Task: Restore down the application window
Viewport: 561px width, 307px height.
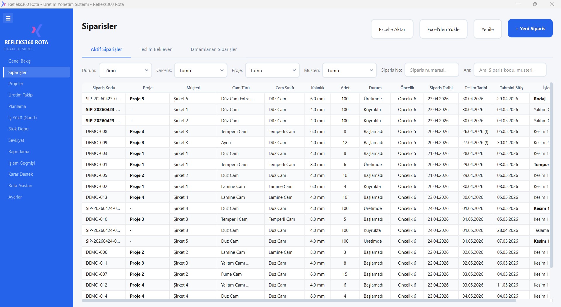Action: [x=535, y=4]
